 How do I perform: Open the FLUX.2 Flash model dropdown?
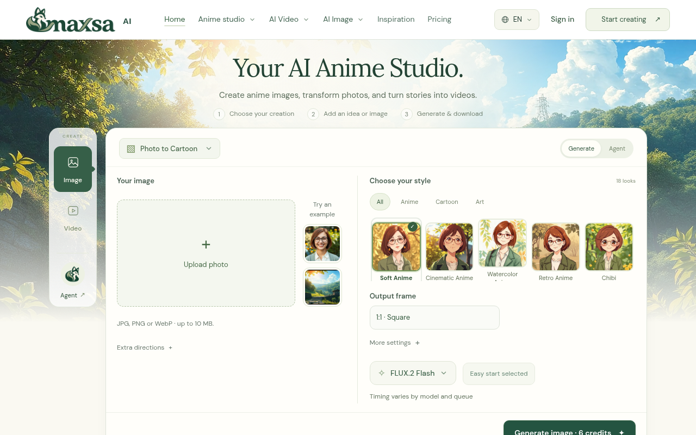pyautogui.click(x=413, y=373)
